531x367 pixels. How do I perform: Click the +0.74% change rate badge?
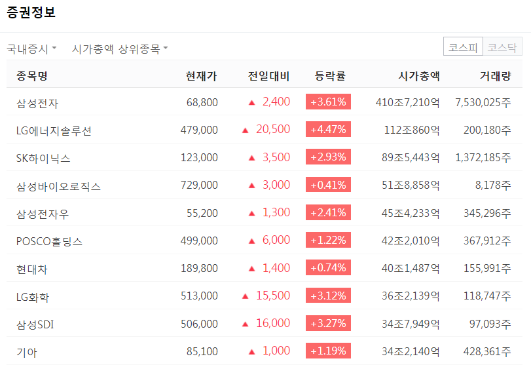pos(328,267)
